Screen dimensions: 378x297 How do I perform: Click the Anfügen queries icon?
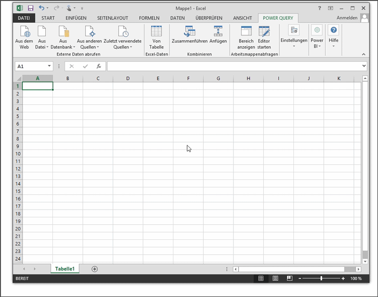218,32
